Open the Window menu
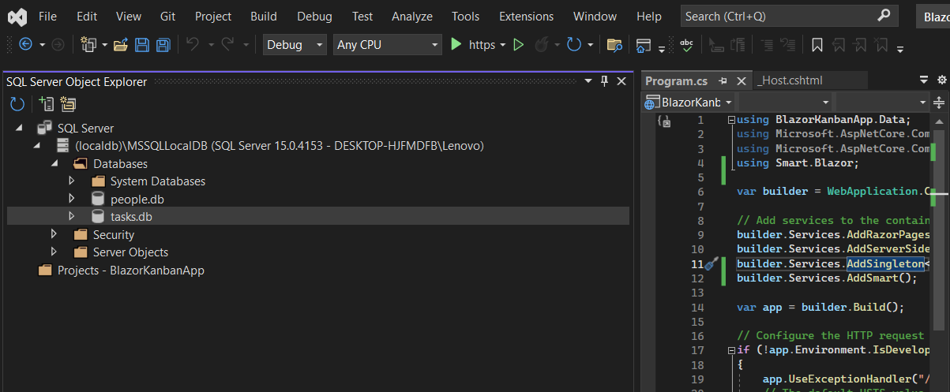950x392 pixels. coord(595,16)
